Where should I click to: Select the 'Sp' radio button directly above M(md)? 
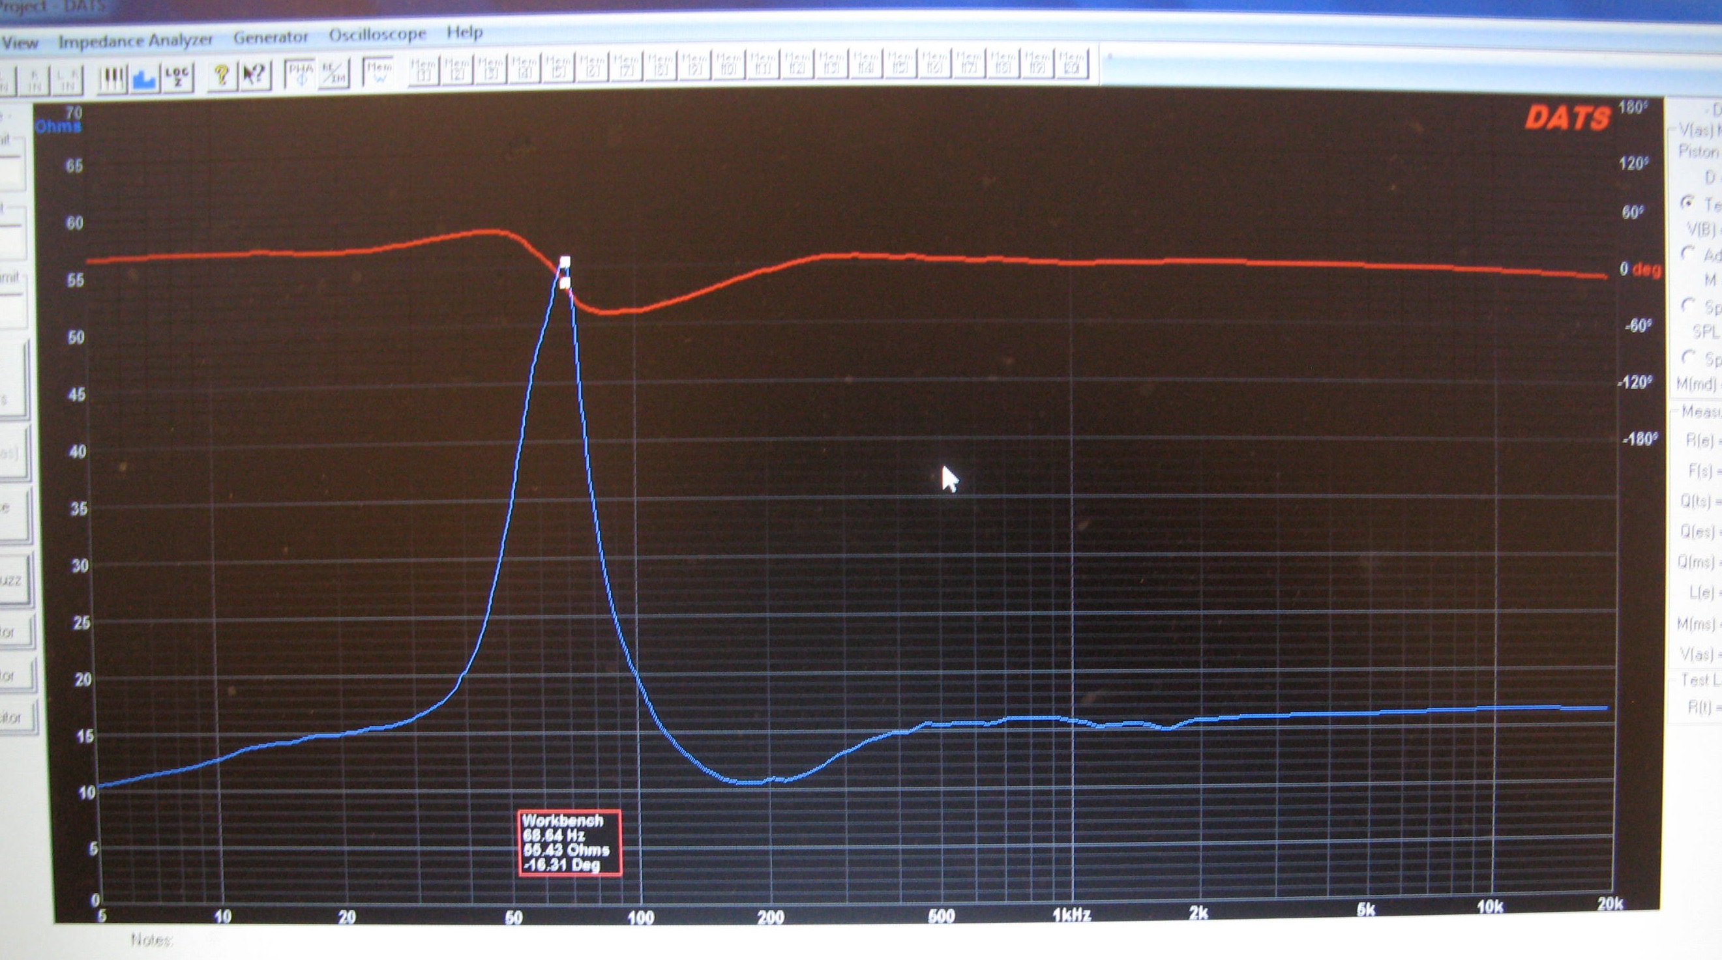tap(1688, 357)
